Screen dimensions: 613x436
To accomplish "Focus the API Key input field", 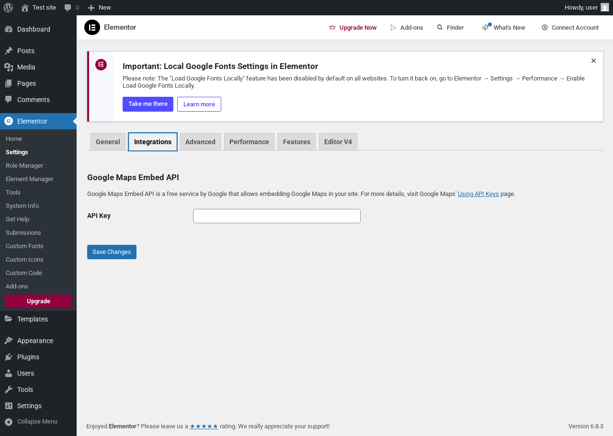I will click(277, 216).
